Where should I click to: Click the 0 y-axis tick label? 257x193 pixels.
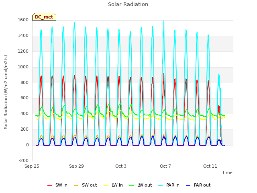point(27,145)
